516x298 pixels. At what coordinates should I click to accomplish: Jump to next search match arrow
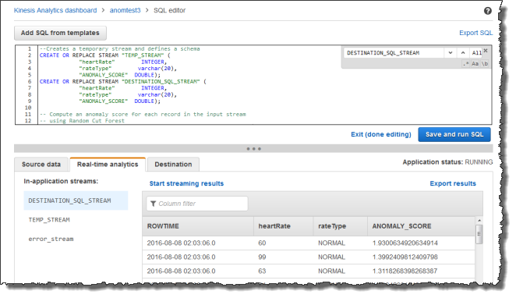451,53
